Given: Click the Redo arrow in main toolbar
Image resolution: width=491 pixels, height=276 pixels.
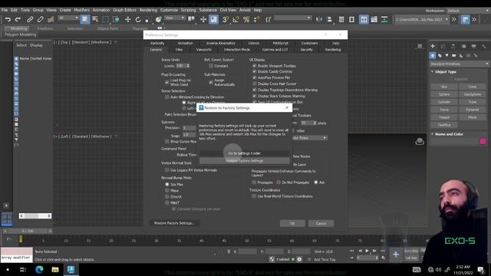Looking at the screenshot, I should coord(18,19).
